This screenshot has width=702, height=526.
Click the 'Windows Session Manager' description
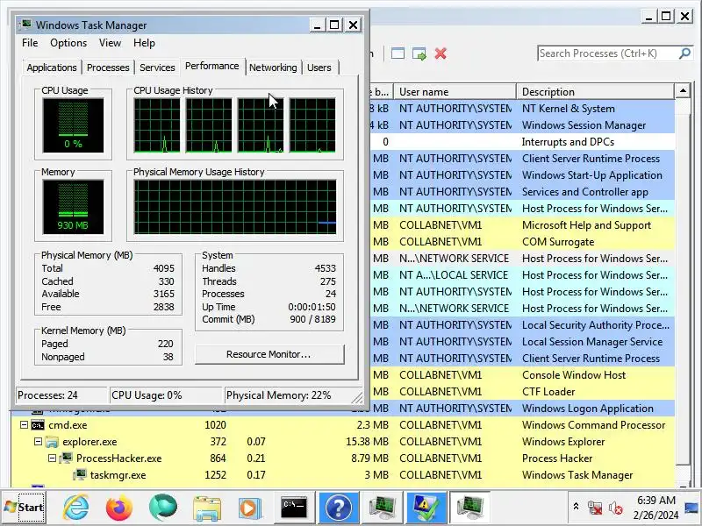click(x=584, y=125)
